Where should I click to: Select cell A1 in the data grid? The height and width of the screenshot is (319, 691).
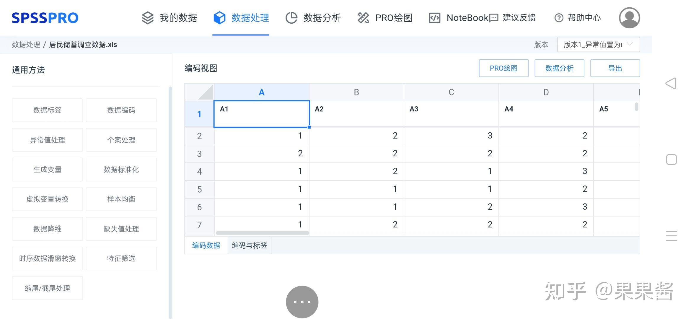(x=261, y=114)
